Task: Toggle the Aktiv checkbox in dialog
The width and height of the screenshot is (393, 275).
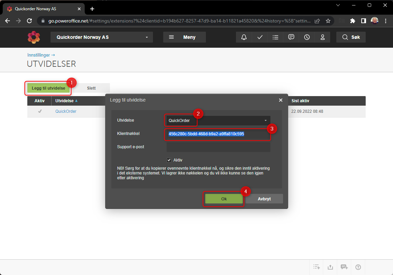Action: 169,160
